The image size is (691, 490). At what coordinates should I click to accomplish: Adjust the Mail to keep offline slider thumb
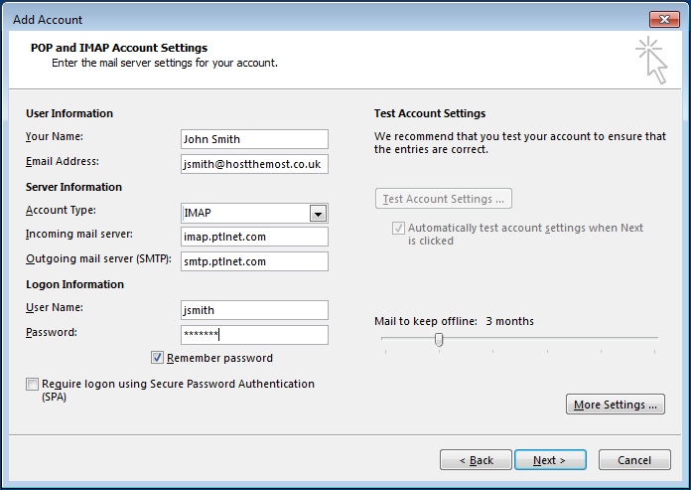(x=439, y=340)
